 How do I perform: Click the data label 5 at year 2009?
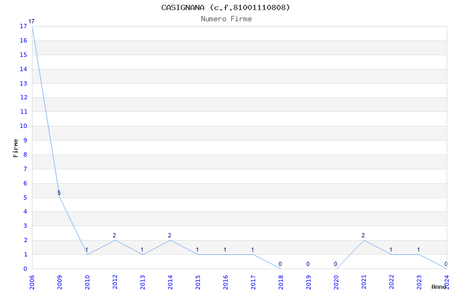[59, 193]
